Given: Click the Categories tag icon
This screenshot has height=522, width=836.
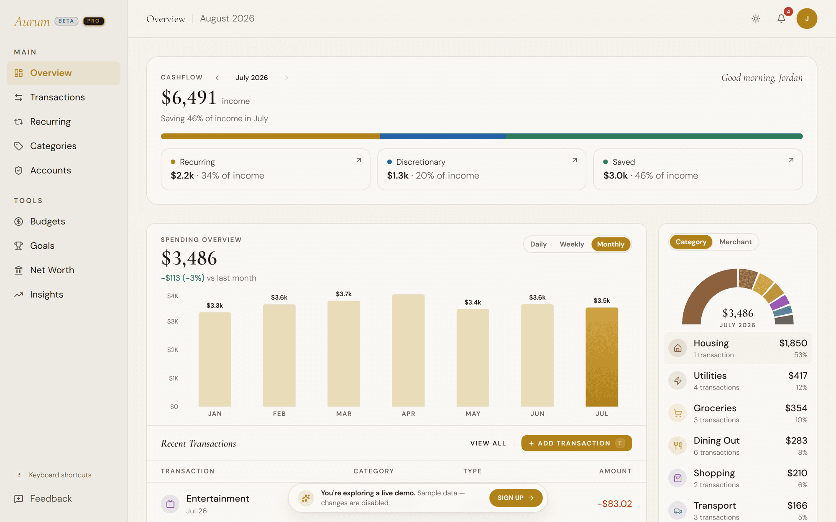Looking at the screenshot, I should tap(18, 146).
